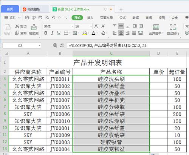Open the Fill Color dropdown arrow

pyautogui.click(x=88, y=33)
